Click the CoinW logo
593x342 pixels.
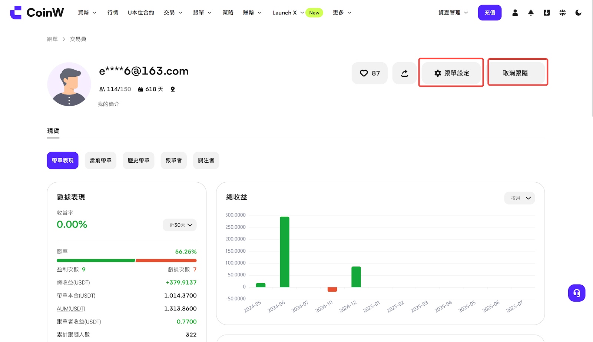(x=37, y=13)
